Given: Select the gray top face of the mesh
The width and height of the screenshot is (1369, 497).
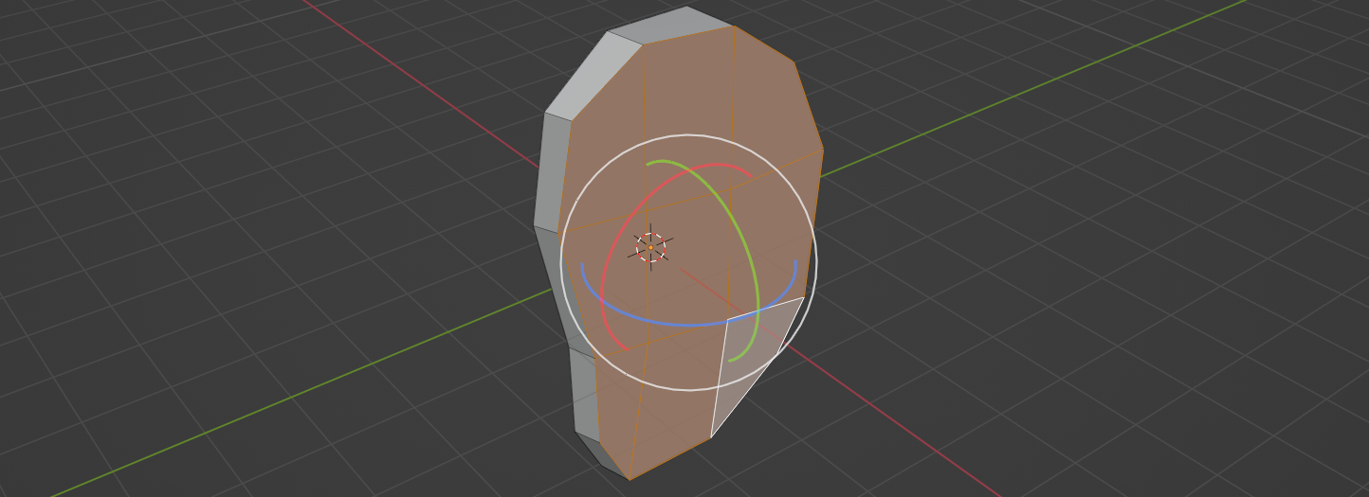Looking at the screenshot, I should 668,28.
